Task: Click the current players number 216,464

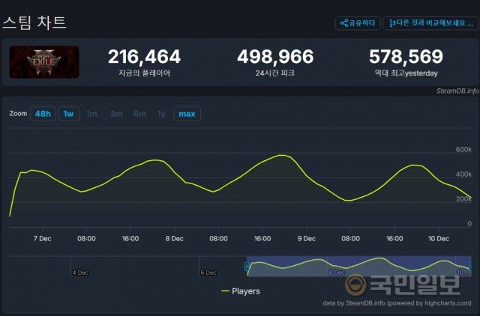Action: pyautogui.click(x=144, y=57)
